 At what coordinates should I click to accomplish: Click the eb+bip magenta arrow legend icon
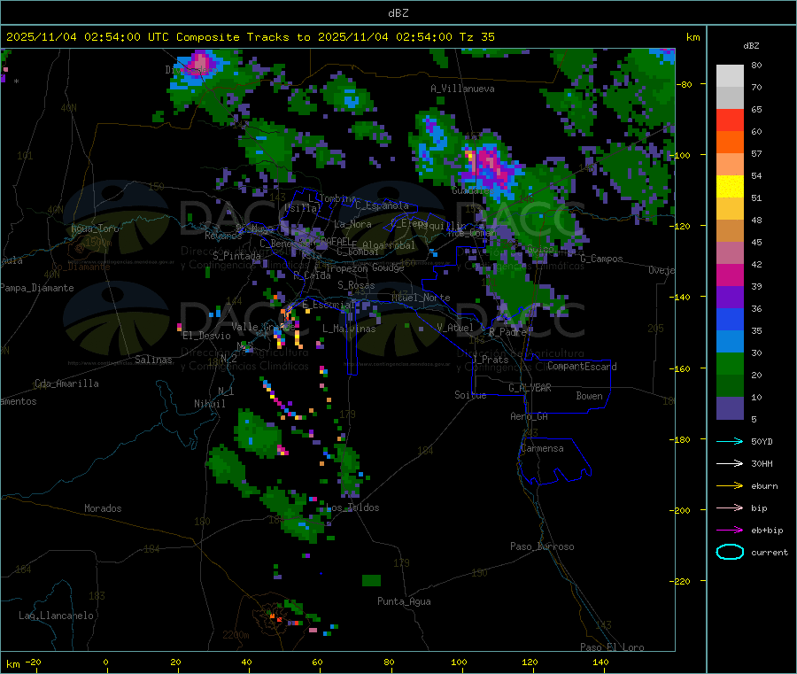pyautogui.click(x=730, y=531)
